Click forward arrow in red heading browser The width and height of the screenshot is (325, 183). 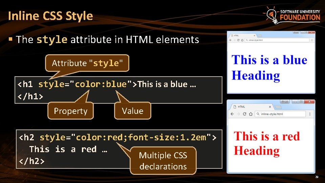pos(238,114)
